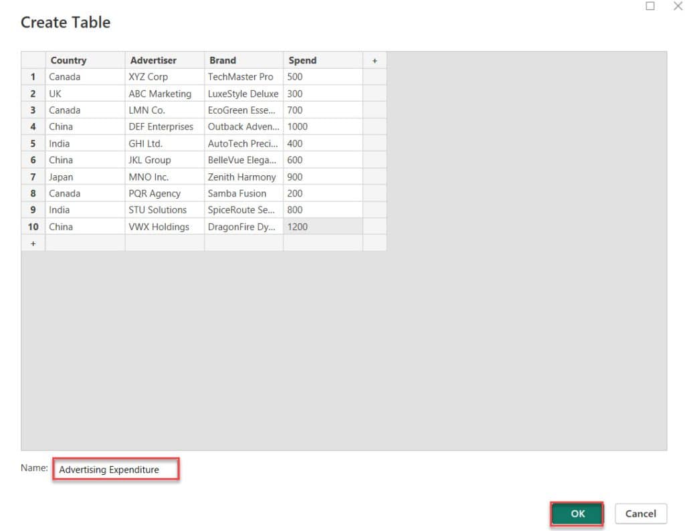
Task: Click the Zenith Harmony brand cell
Action: [243, 177]
